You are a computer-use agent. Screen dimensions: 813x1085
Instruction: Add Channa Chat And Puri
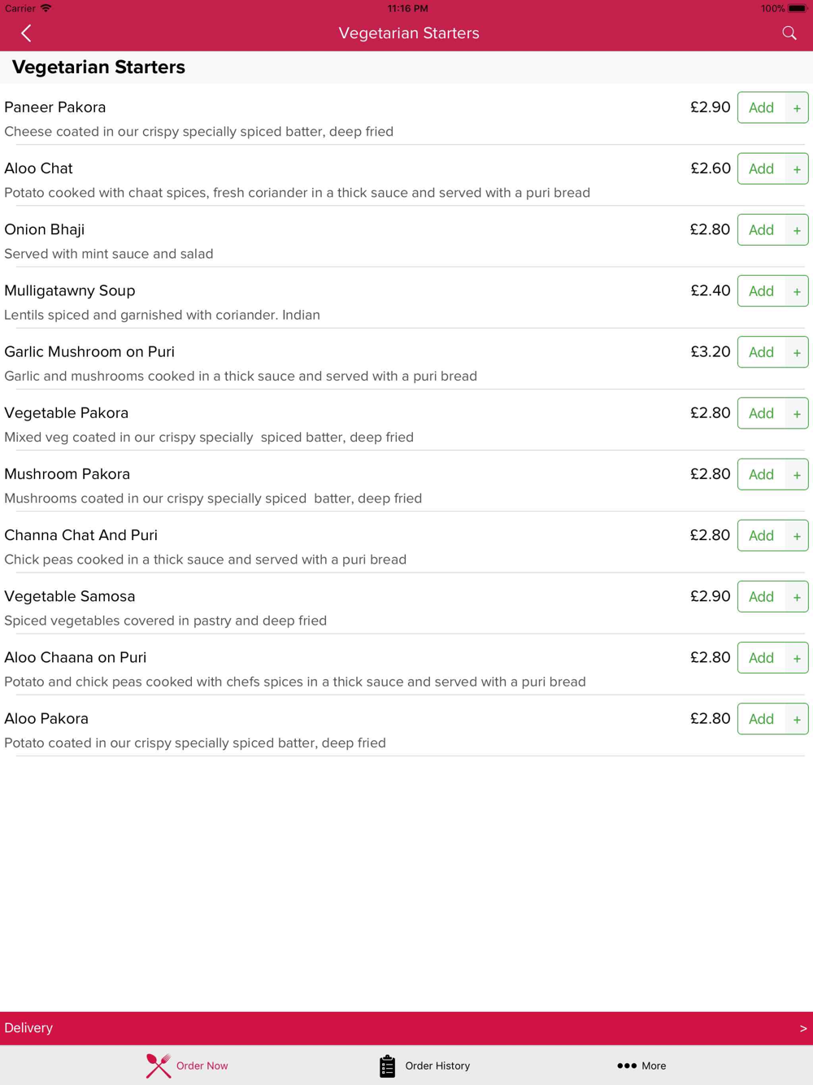coord(761,536)
